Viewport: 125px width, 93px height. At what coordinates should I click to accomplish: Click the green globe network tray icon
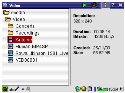coord(78,89)
